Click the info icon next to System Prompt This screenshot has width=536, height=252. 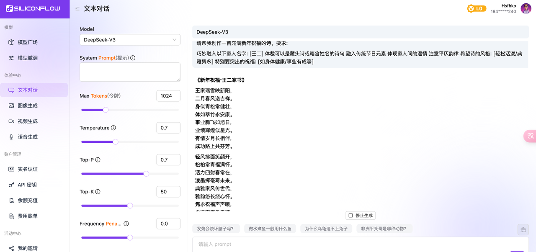133,58
